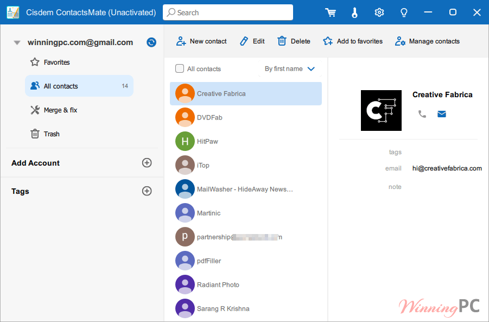
Task: Click the Sarang R Krishna avatar
Action: coord(185,308)
